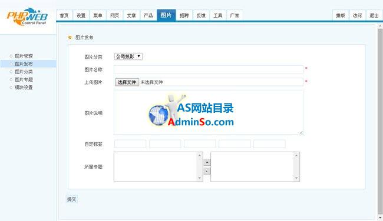Open the 图片分类 dropdown showing 公司摄影

tap(128, 56)
